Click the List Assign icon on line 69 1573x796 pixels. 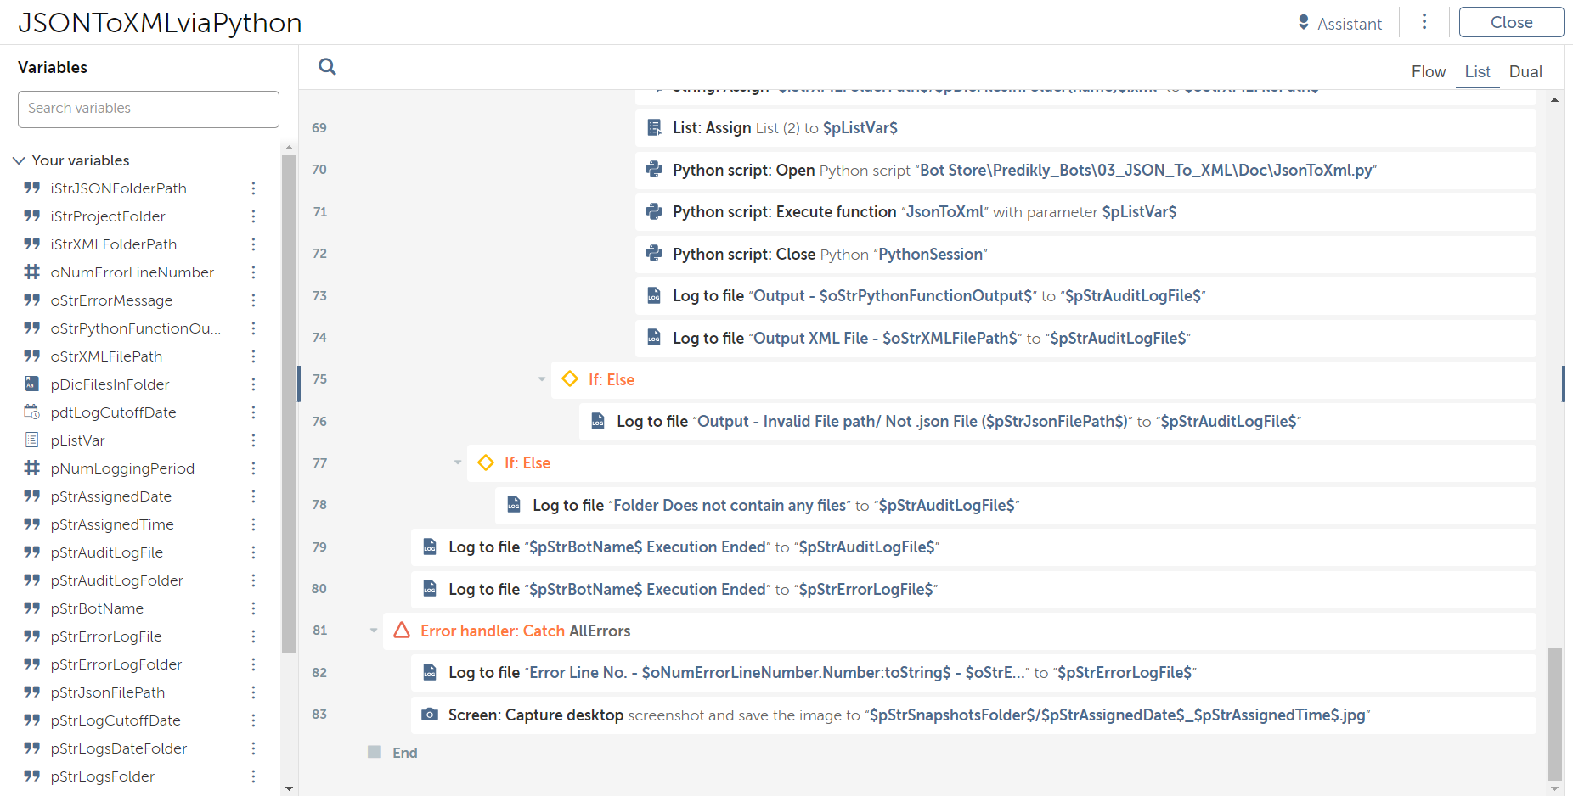[x=654, y=127]
